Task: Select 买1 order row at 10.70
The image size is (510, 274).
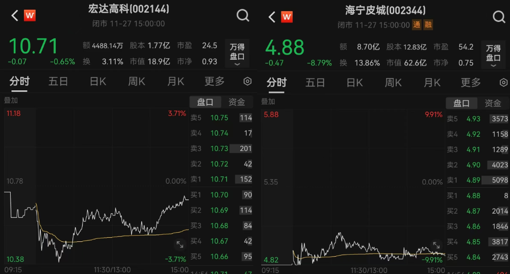Action: 221,194
